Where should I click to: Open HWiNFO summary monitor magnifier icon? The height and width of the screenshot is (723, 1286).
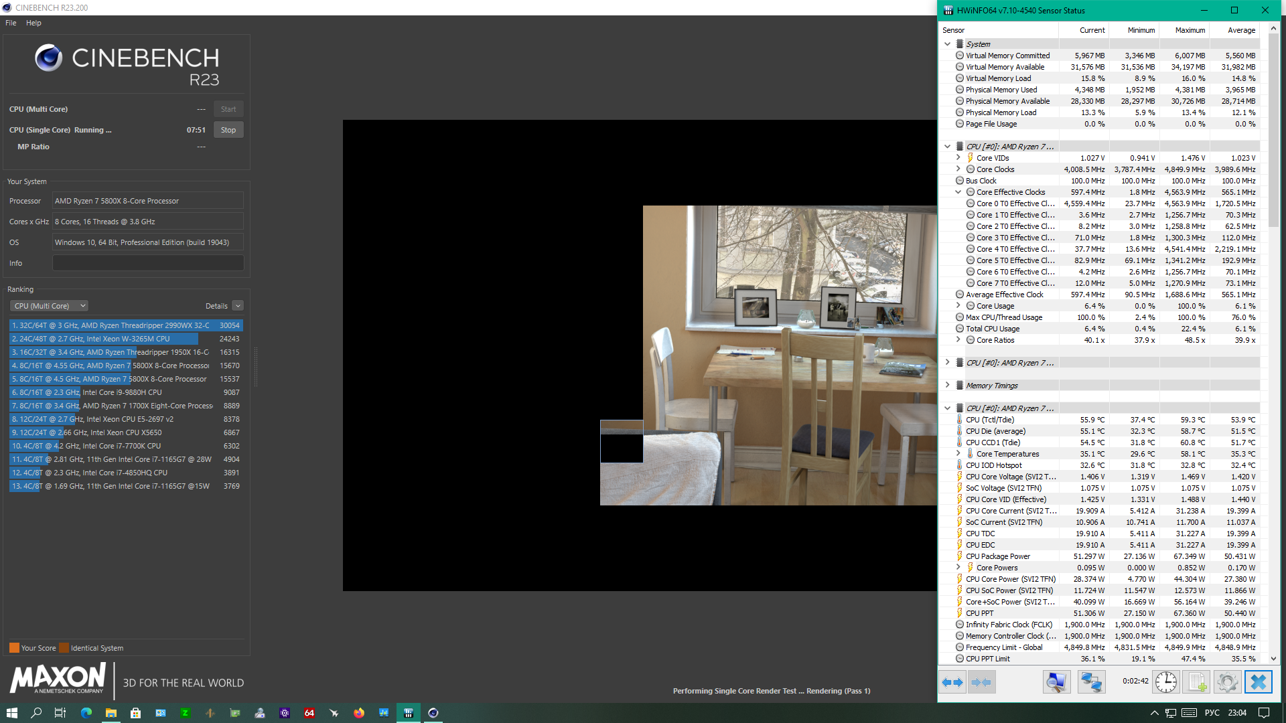point(1056,682)
